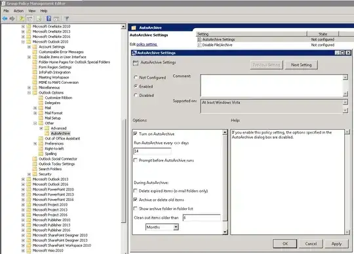
Task: Select Out of Office Assistant tree item
Action: pos(62,138)
